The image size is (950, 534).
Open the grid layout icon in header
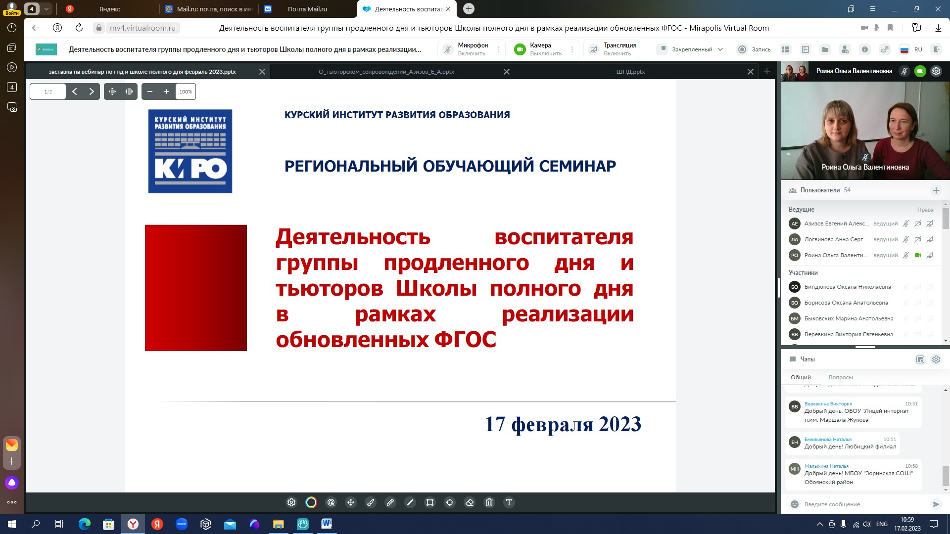coord(786,49)
